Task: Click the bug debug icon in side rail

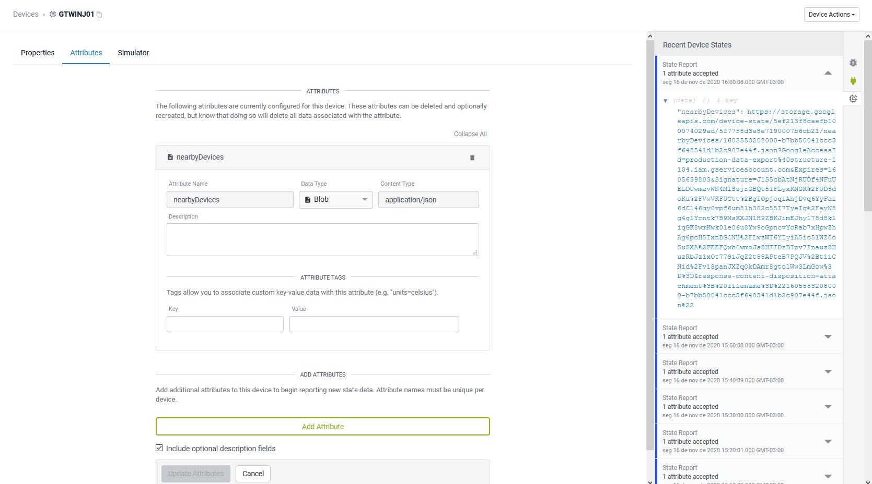Action: point(853,63)
